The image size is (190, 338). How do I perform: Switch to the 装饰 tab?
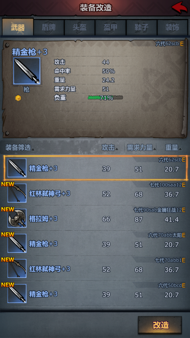(173, 27)
